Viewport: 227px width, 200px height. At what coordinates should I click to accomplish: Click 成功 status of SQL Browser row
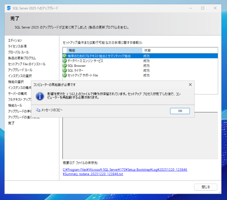tap(146, 66)
